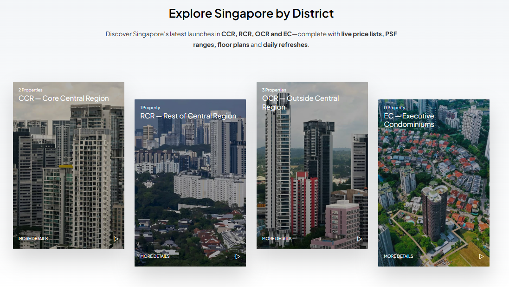Open More Details for Core Central Region
Screen dimensions: 509x287
click(x=33, y=239)
